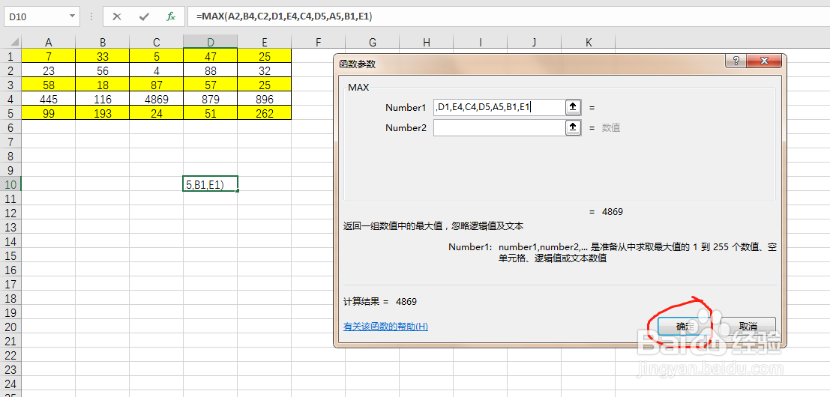The width and height of the screenshot is (830, 397).
Task: Click cell E4 containing 896
Action: [x=265, y=99]
